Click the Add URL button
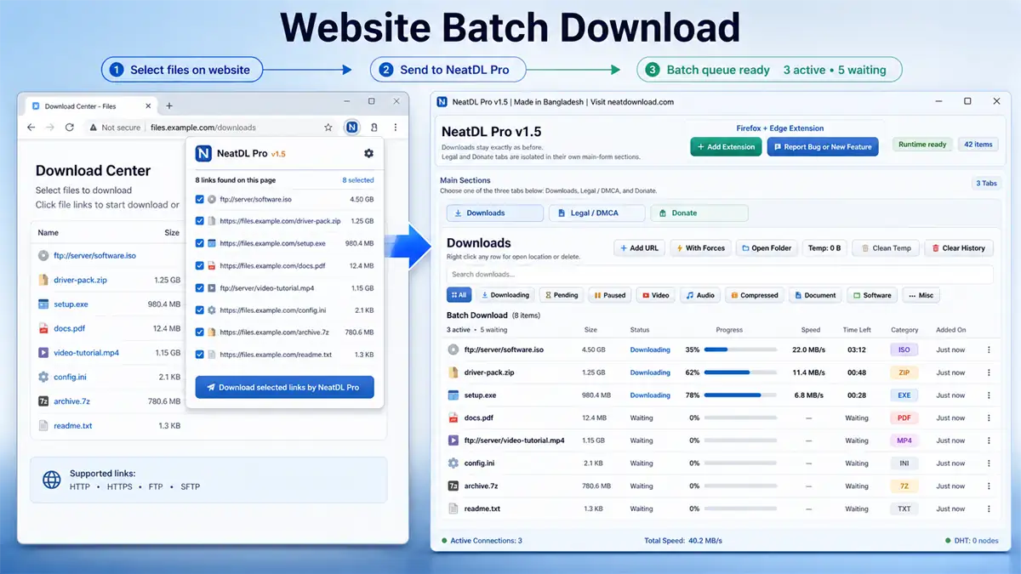This screenshot has width=1021, height=574. click(639, 248)
